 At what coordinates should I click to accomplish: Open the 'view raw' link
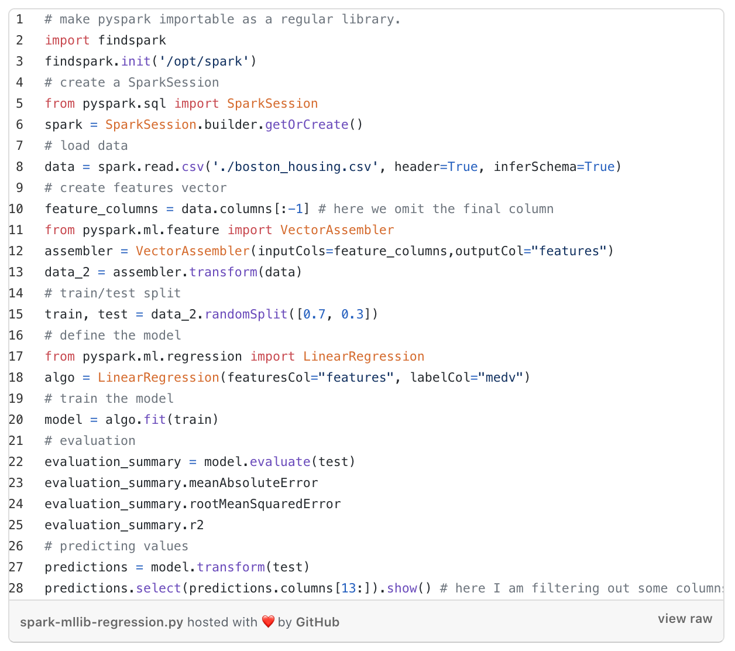click(685, 619)
